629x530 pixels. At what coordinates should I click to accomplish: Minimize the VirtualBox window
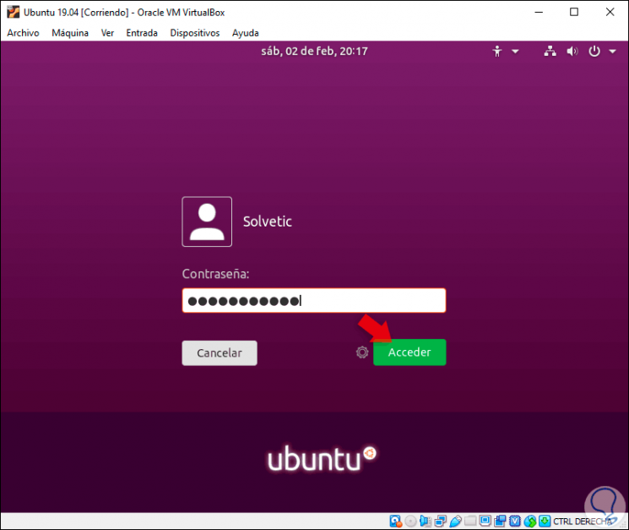click(539, 12)
